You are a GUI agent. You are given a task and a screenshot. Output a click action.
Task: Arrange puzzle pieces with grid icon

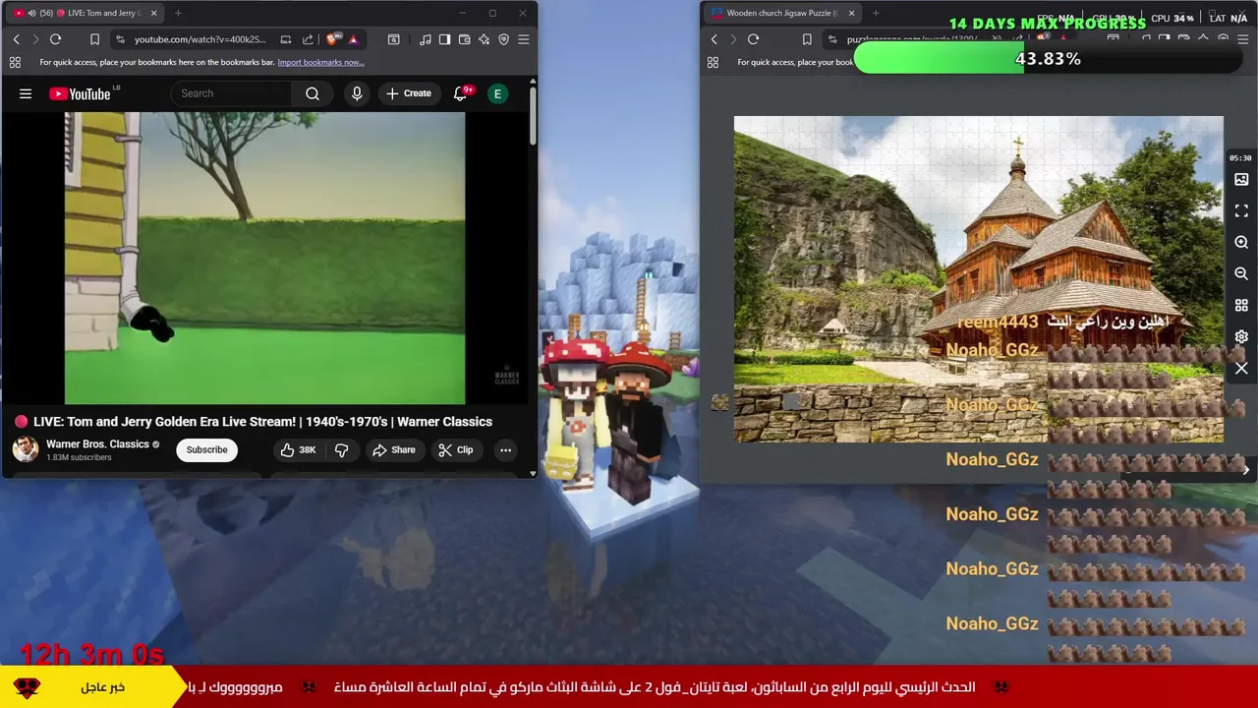click(x=1241, y=306)
